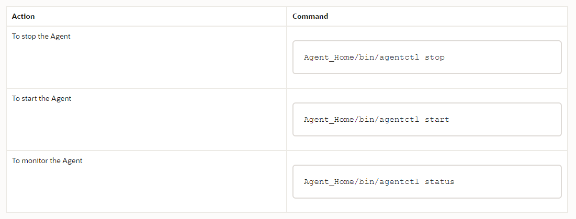Click the word 'status' in third command
The image size is (576, 219).
click(439, 181)
